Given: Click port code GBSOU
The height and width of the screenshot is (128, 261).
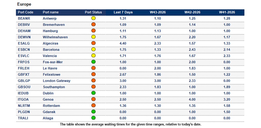Looking at the screenshot, I should [24, 87].
